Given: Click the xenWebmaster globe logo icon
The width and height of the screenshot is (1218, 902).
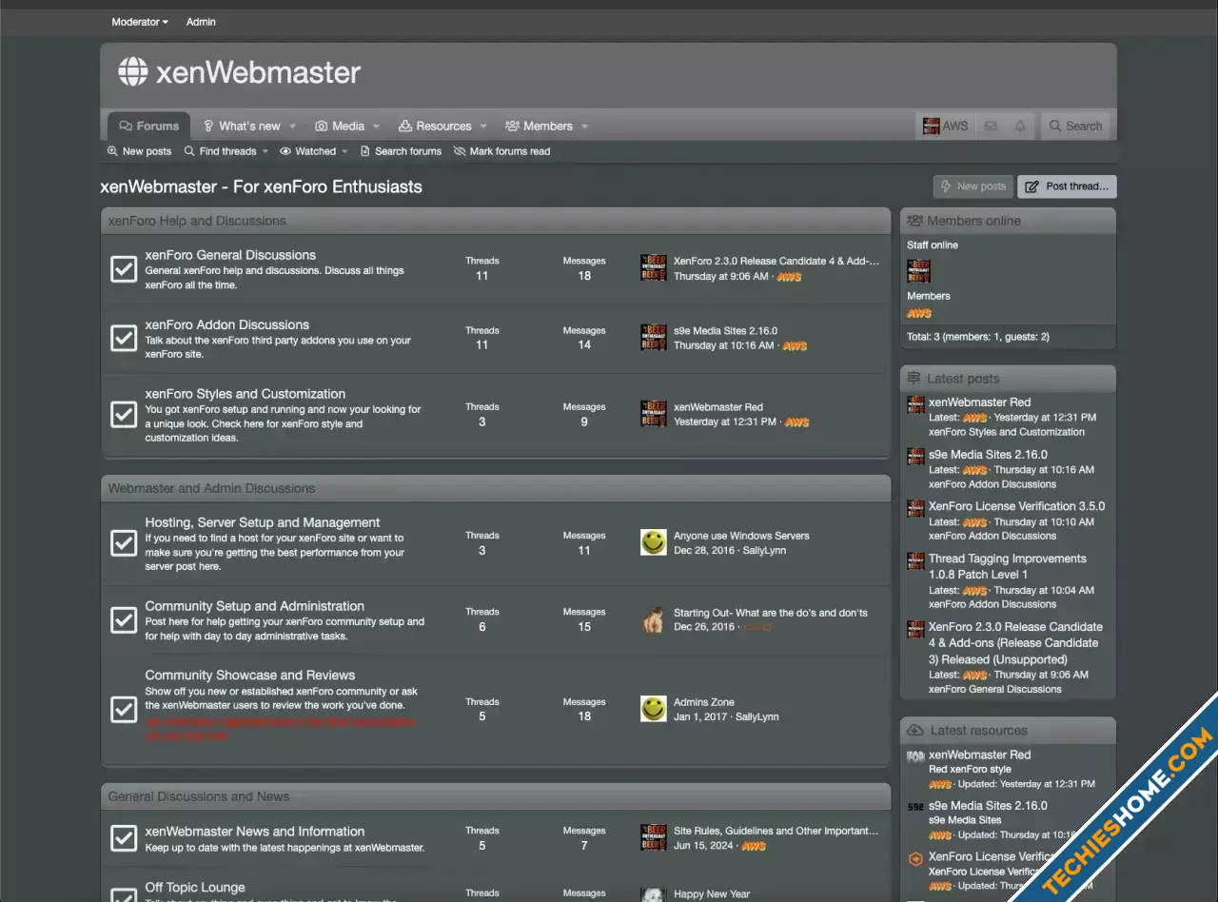Looking at the screenshot, I should click(133, 71).
